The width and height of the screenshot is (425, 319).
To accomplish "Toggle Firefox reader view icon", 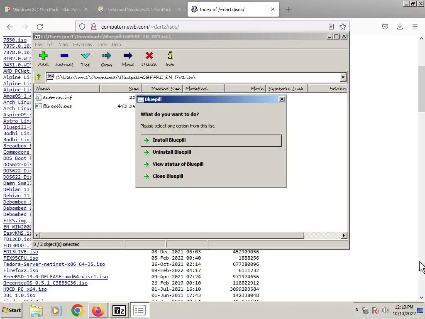I will pos(331,27).
